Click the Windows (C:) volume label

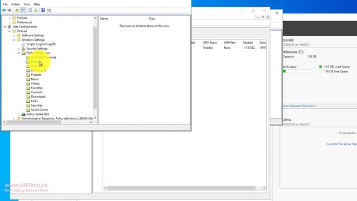click(293, 52)
